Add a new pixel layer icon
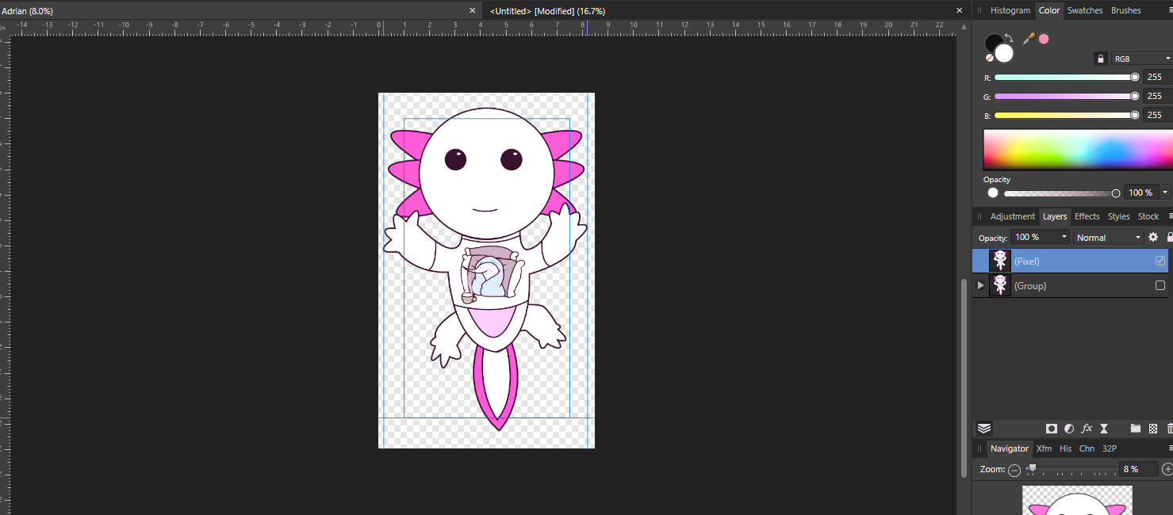 click(1153, 429)
